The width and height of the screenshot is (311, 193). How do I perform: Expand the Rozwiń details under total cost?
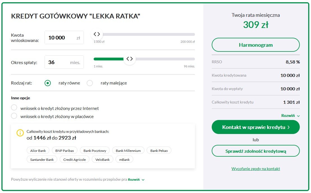coord(290,116)
